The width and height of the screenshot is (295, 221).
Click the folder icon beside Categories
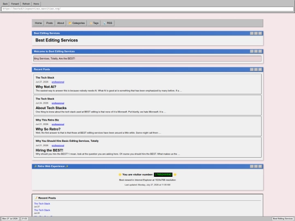pos(70,23)
